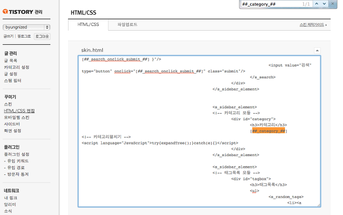Click the <div id="tagbox"> line

click(251, 179)
